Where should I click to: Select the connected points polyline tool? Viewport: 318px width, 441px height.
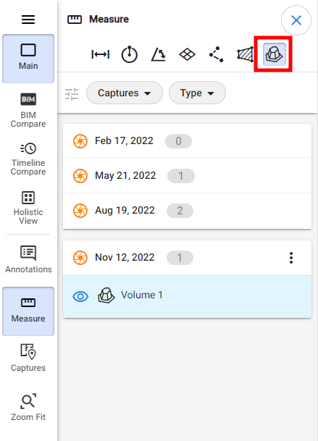click(x=216, y=54)
